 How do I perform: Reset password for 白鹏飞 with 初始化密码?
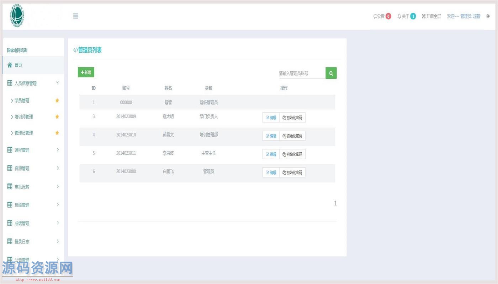point(292,173)
